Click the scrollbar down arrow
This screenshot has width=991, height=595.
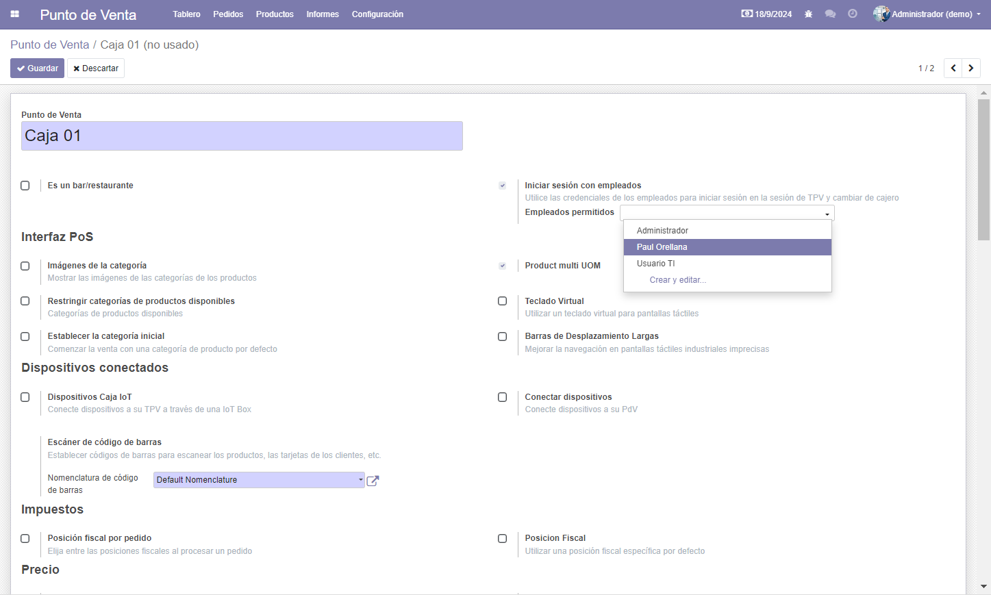point(983,587)
